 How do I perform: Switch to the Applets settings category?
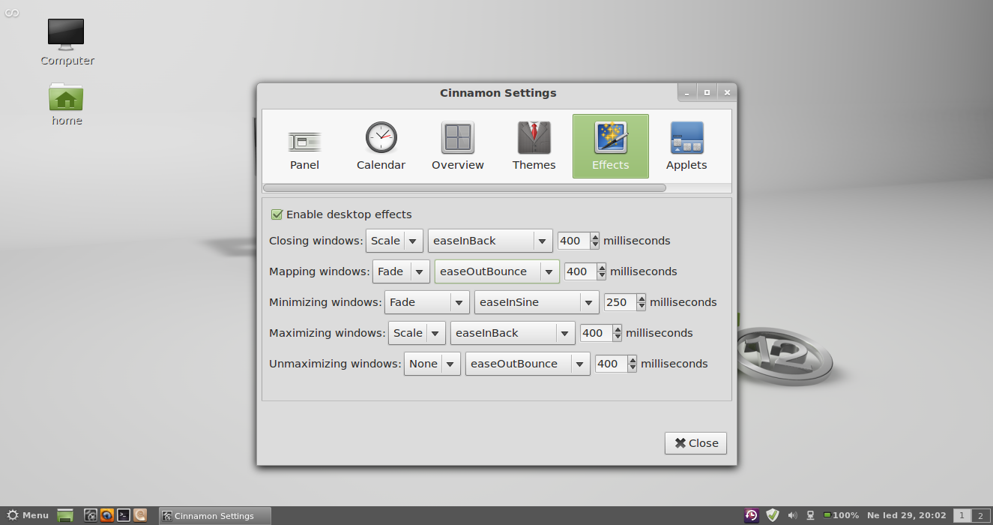(686, 146)
